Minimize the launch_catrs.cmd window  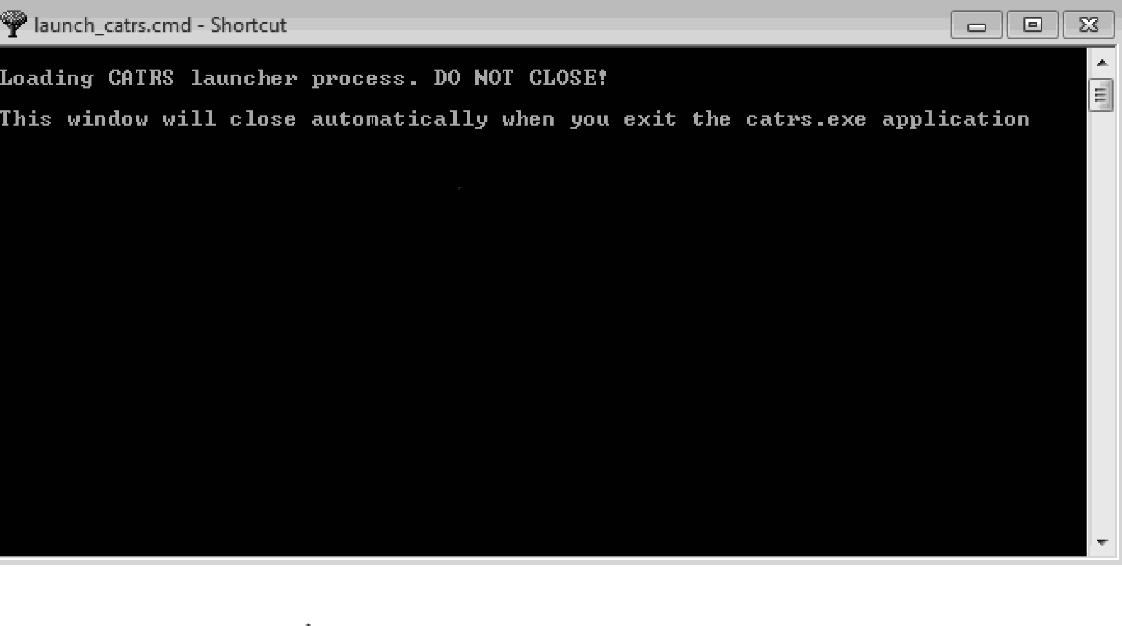(x=976, y=25)
